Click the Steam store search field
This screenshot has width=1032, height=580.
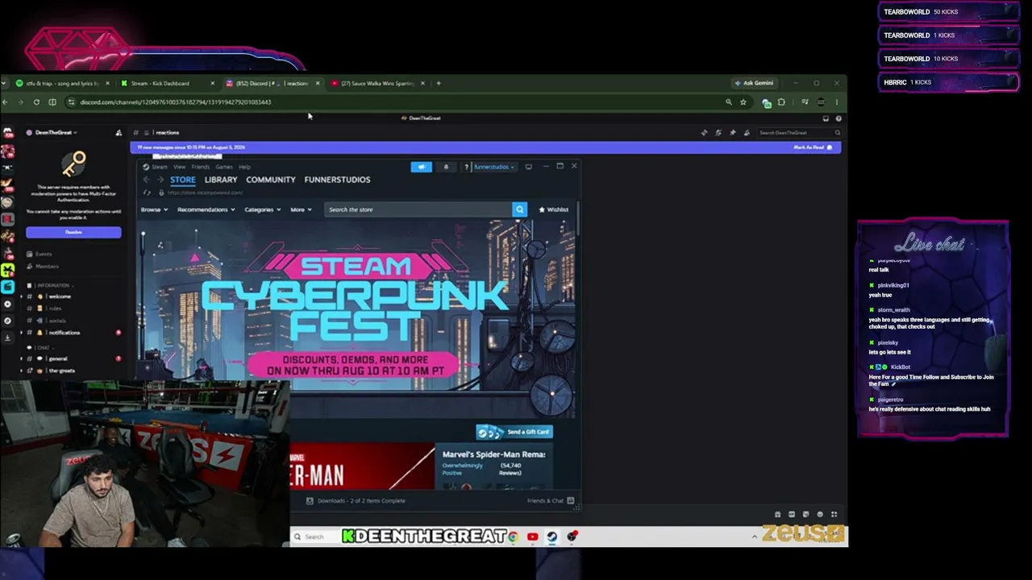tap(418, 209)
